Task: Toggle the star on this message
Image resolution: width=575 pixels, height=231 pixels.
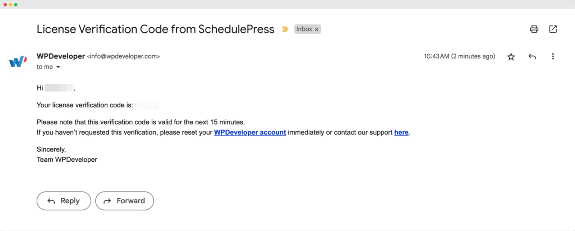Action: pos(511,56)
